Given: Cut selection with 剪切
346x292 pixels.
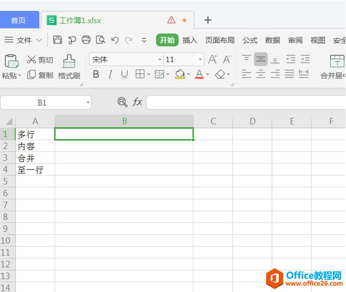Looking at the screenshot, I should [x=40, y=59].
